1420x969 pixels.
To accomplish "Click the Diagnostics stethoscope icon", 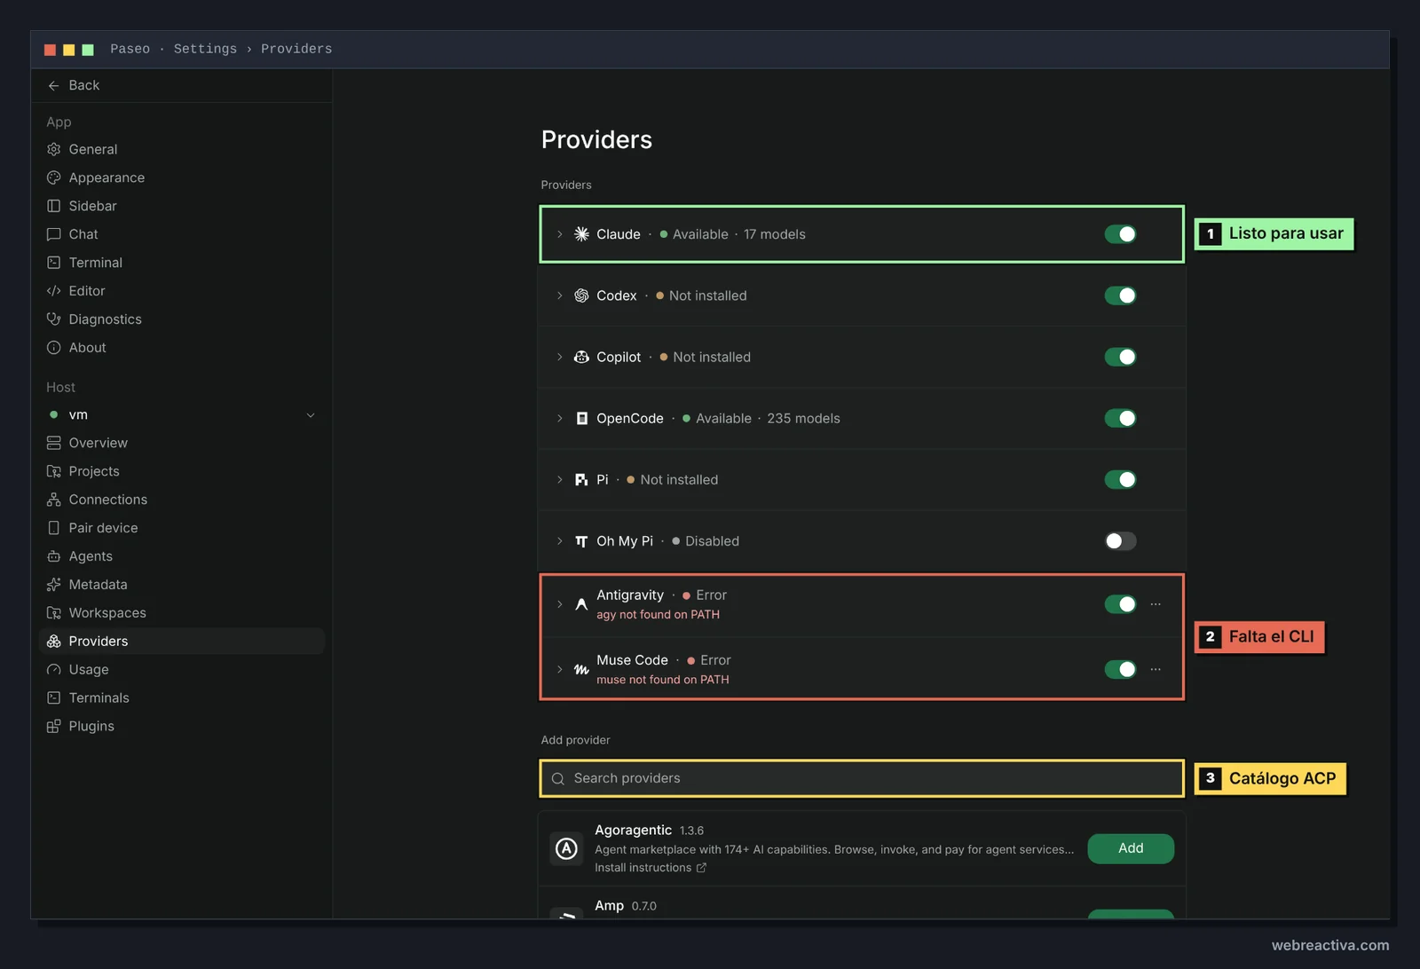I will point(53,319).
